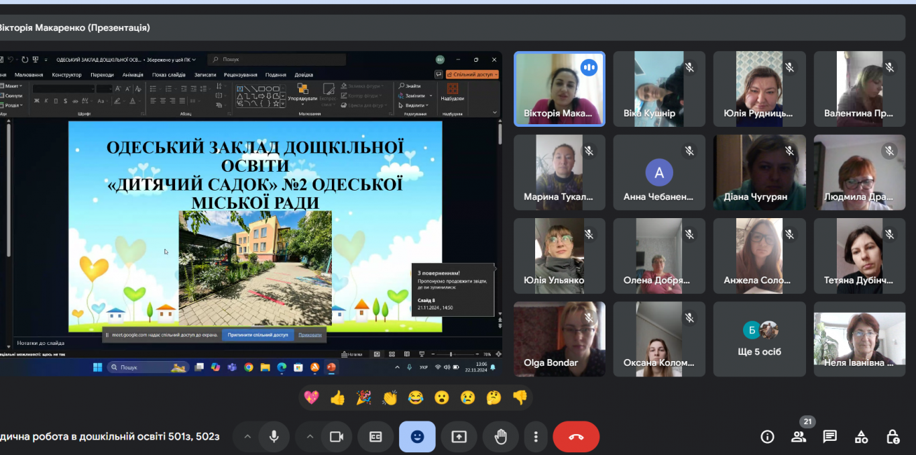Viewport: 916px width, 455px height.
Task: Click the red leave call button
Action: click(x=576, y=437)
